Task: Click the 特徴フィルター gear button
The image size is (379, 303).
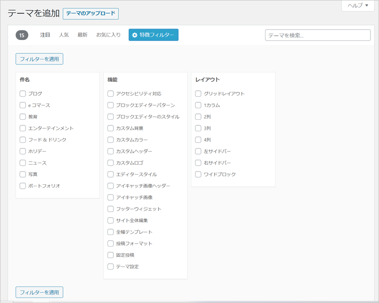Action: tap(153, 35)
